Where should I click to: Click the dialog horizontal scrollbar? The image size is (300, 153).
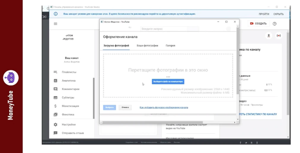tap(152, 122)
